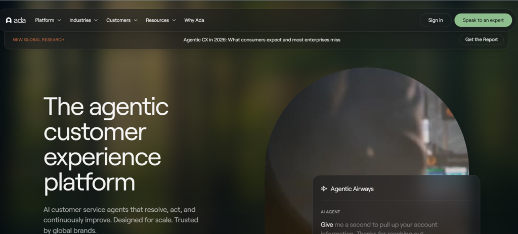Open the Agentic CX in 2026 announcement
This screenshot has height=234, width=518.
click(x=262, y=39)
